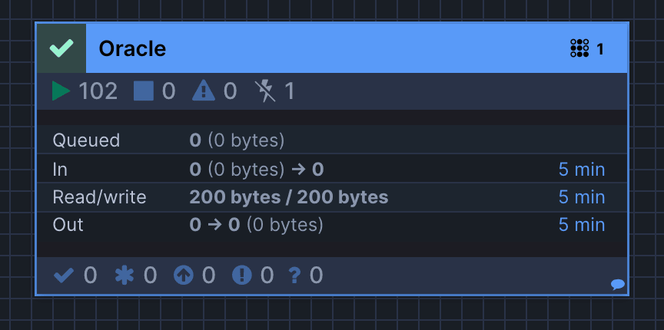Click the In row 5 min label
The width and height of the screenshot is (664, 330).
(582, 170)
